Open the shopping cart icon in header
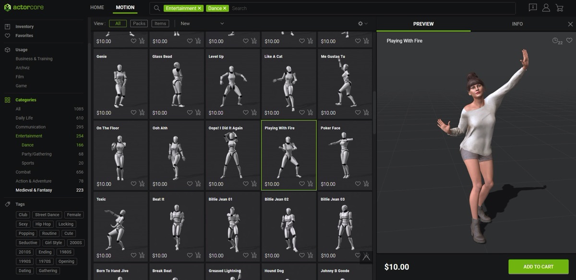 click(x=559, y=8)
